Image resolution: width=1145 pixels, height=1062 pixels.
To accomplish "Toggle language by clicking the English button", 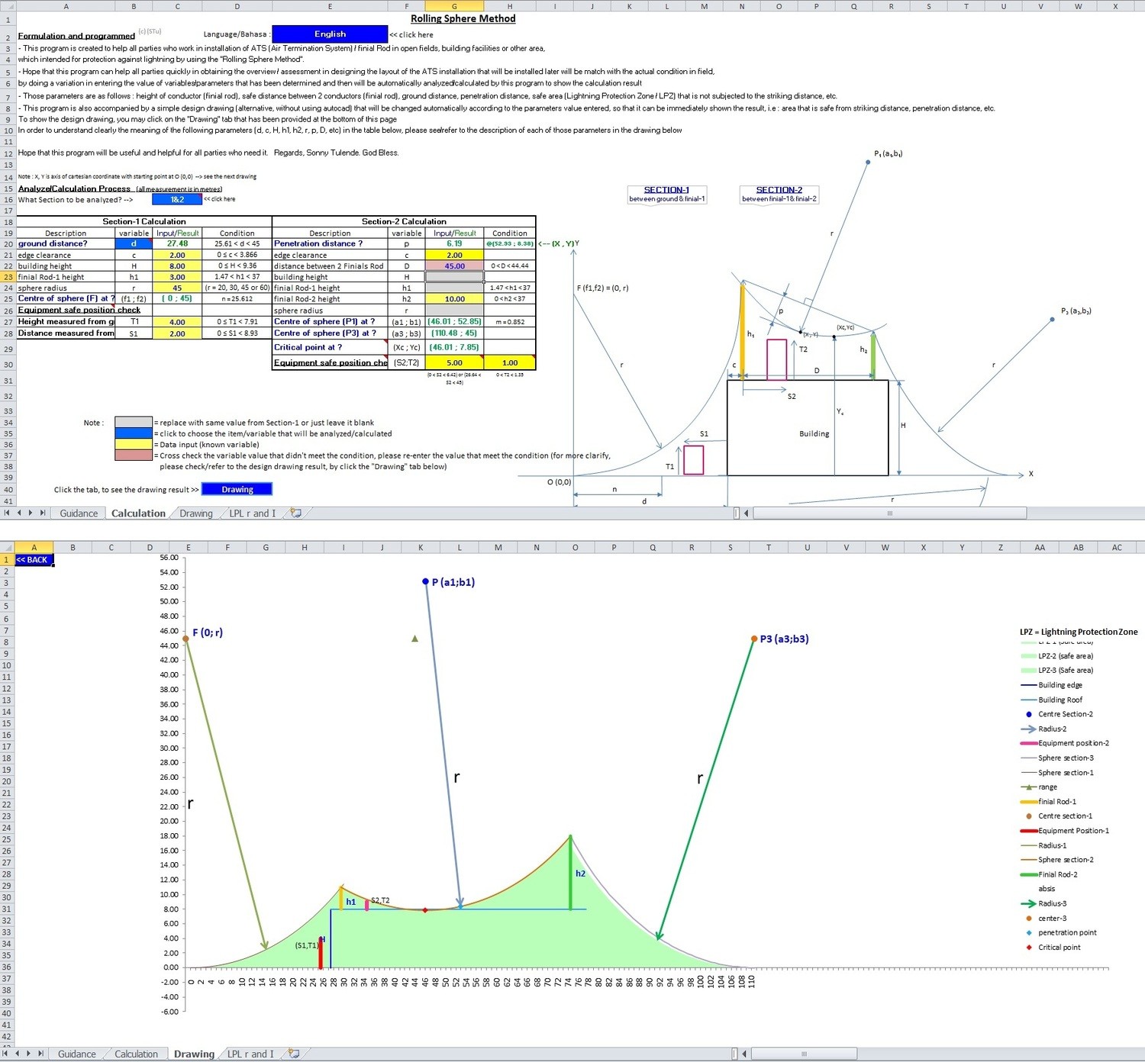I will 330,34.
